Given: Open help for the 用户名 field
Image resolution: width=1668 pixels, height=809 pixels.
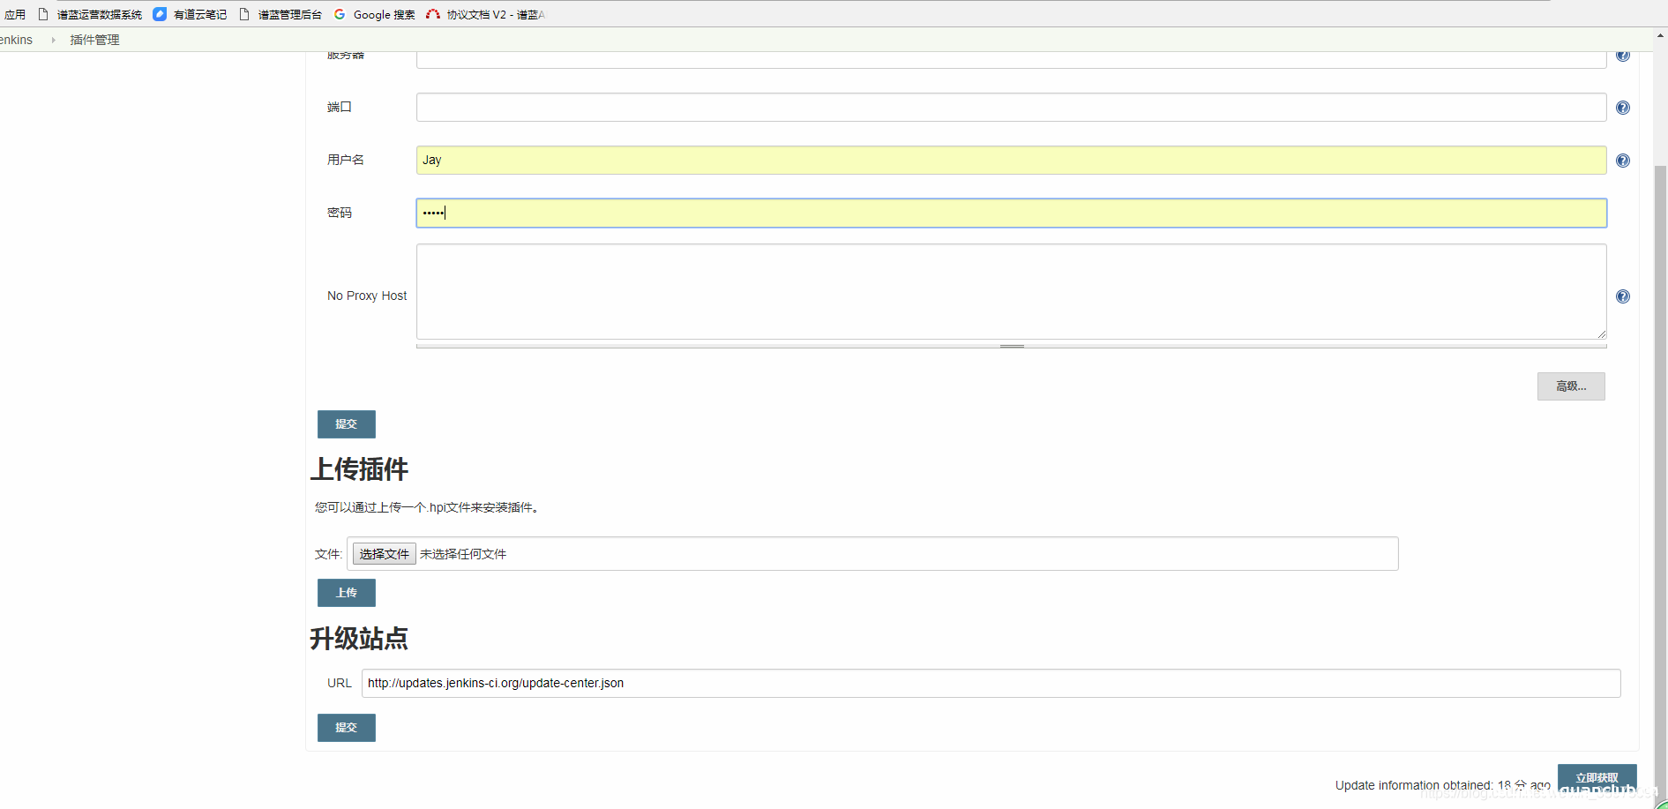Looking at the screenshot, I should coord(1623,161).
